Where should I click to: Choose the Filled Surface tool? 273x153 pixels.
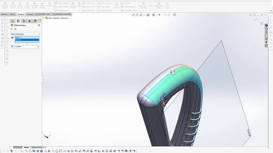pos(42,6)
